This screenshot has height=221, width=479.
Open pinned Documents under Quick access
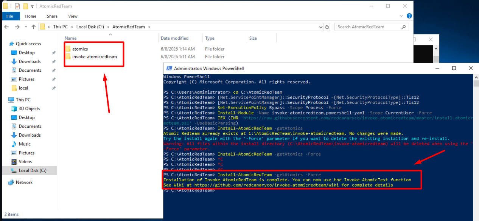coord(30,70)
